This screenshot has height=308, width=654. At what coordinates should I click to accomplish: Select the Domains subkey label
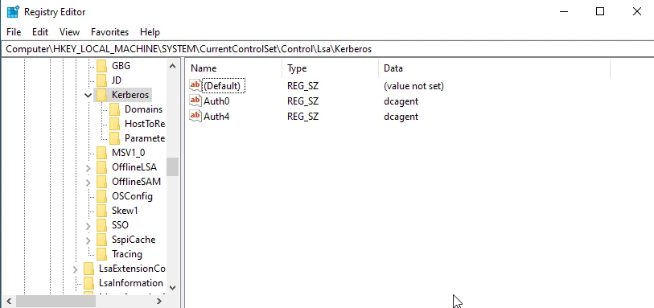click(x=143, y=109)
